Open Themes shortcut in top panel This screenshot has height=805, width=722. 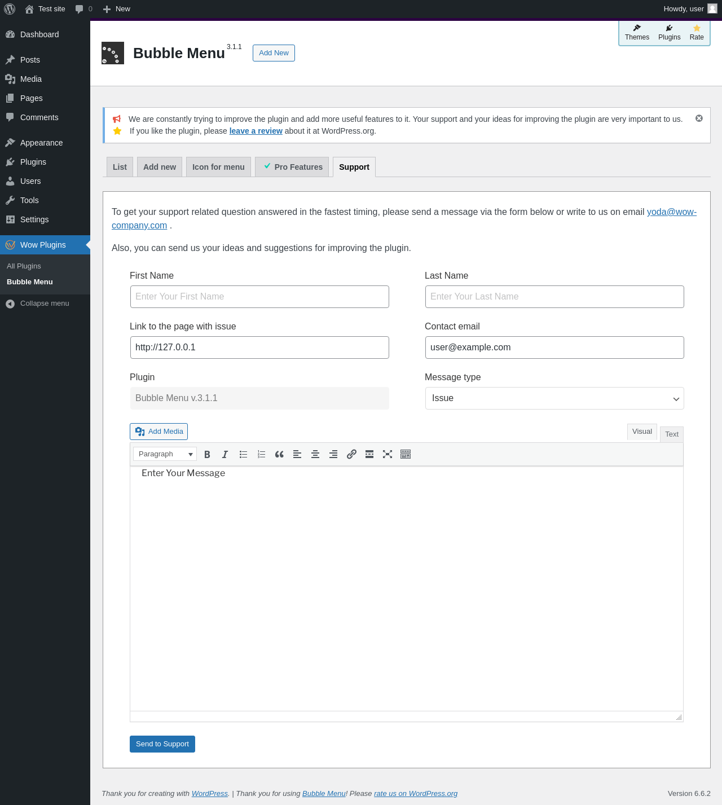coord(637,33)
